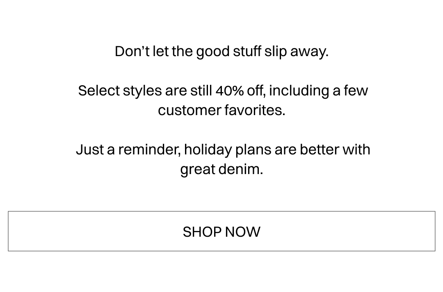Click the "great" word

[x=197, y=169]
